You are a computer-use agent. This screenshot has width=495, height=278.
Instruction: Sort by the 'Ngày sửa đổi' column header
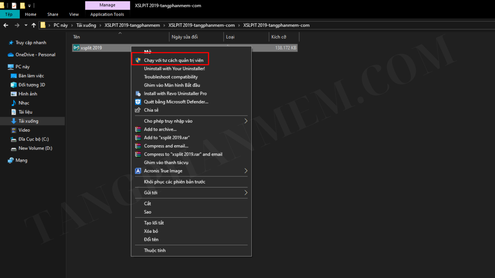(185, 37)
